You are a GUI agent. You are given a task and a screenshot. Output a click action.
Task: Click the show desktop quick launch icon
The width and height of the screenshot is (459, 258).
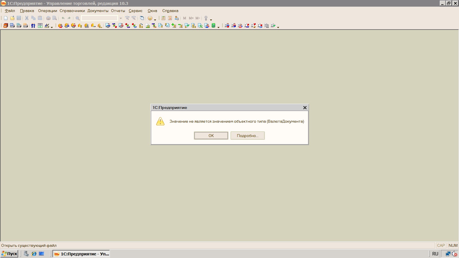[x=42, y=254]
